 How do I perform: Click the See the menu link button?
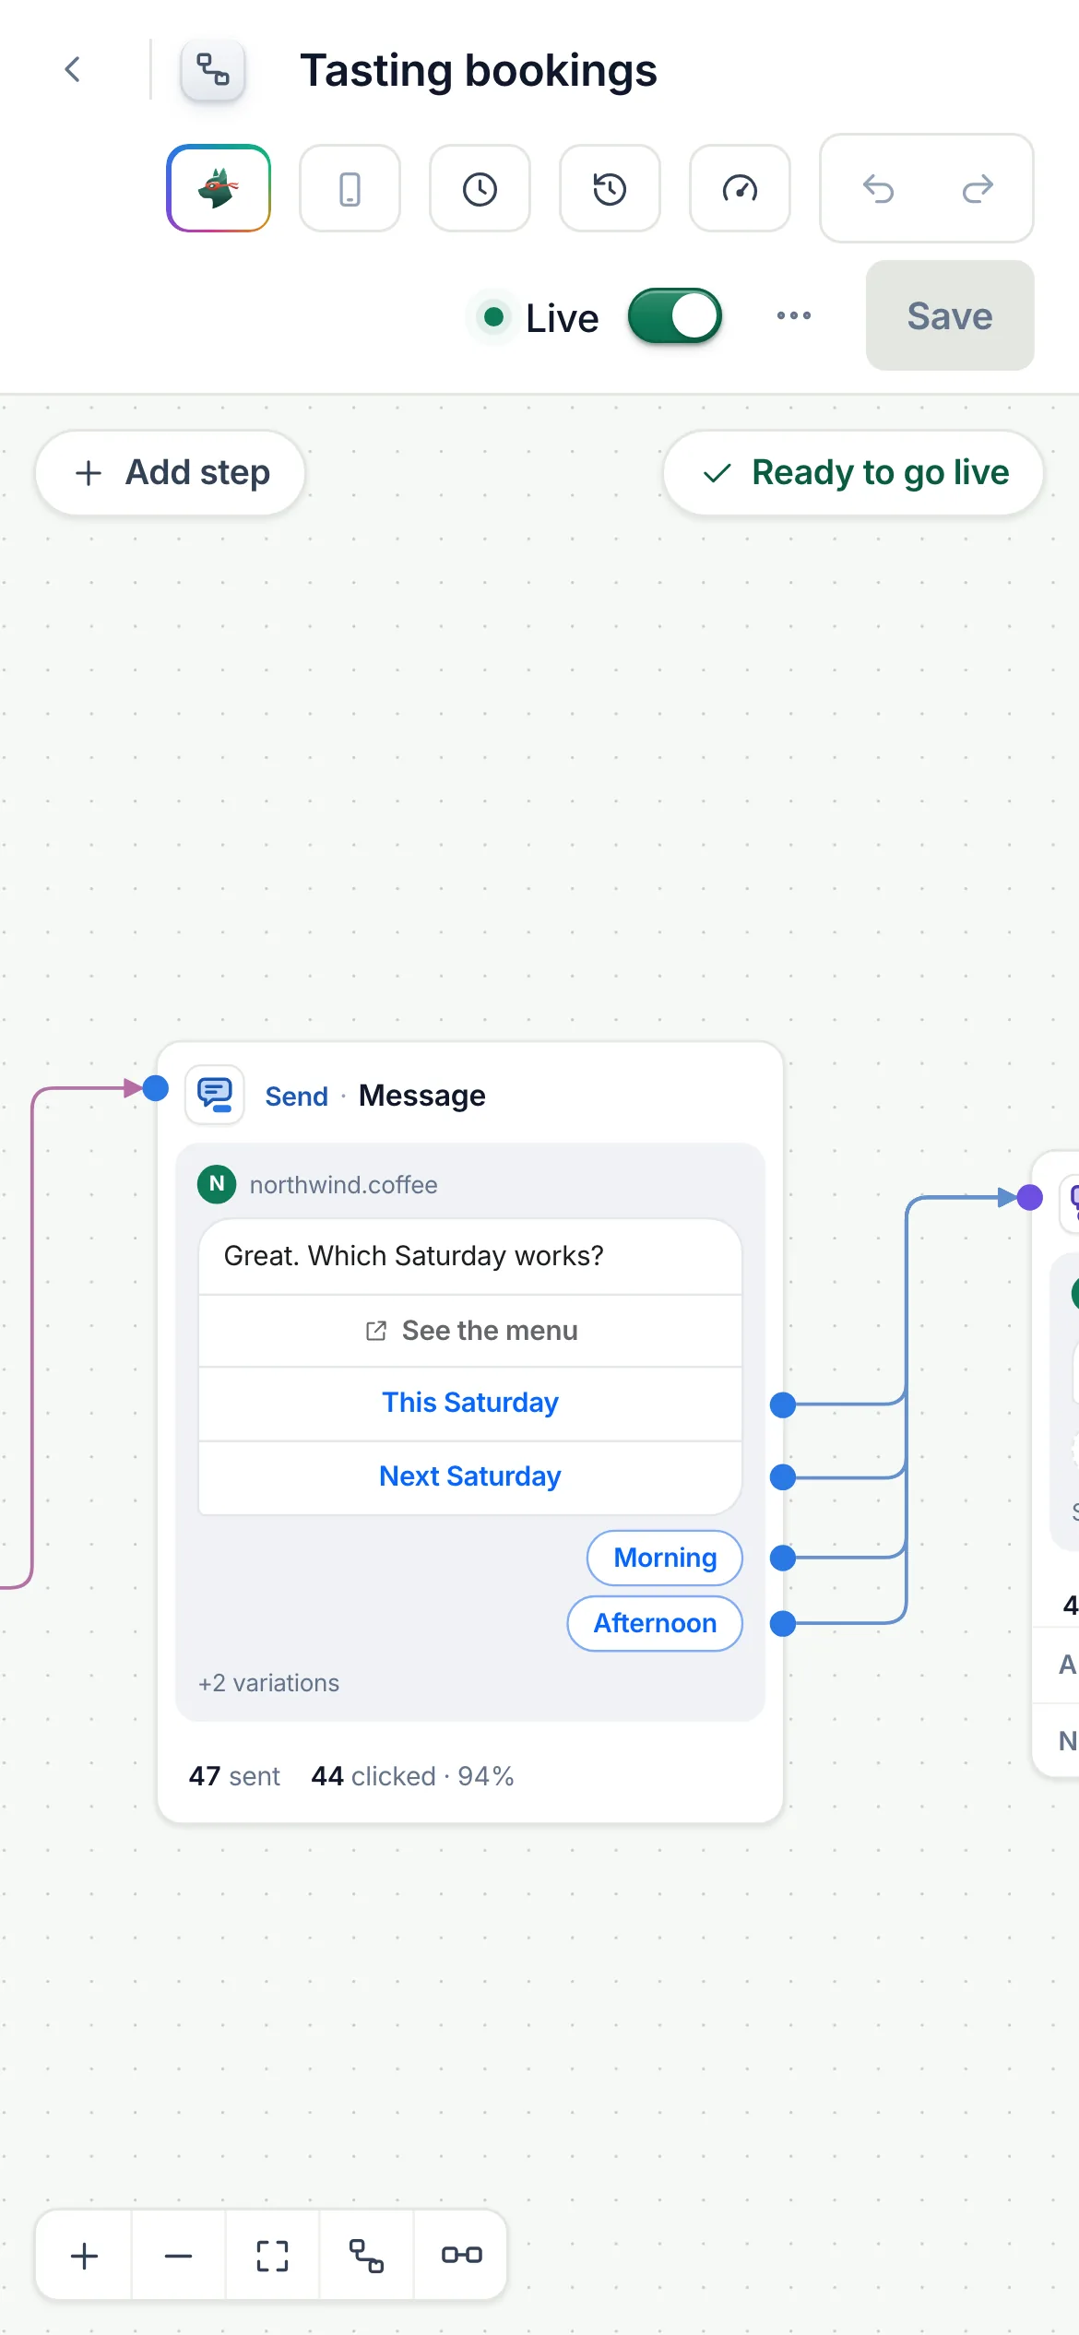pos(470,1331)
